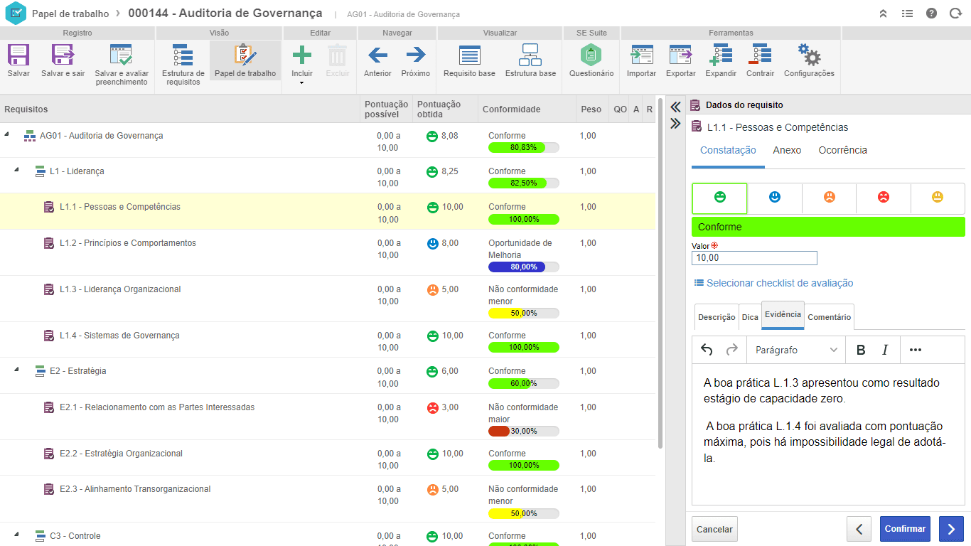
Task: Click the Confirmar button
Action: point(904,529)
